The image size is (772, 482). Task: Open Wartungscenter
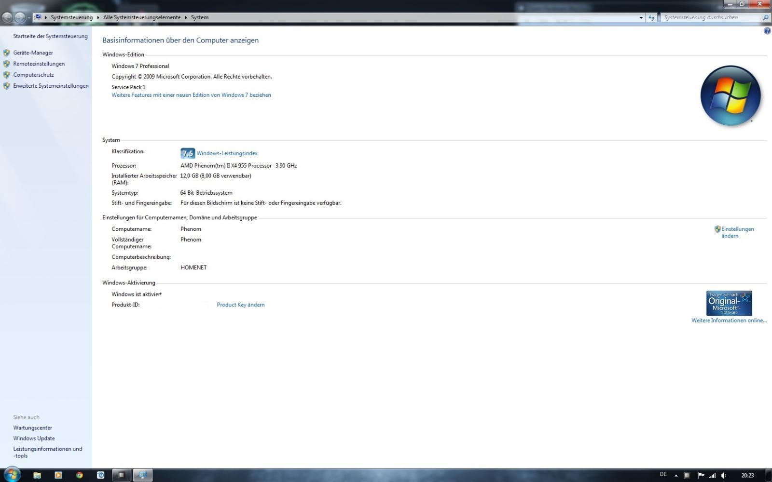coord(32,428)
